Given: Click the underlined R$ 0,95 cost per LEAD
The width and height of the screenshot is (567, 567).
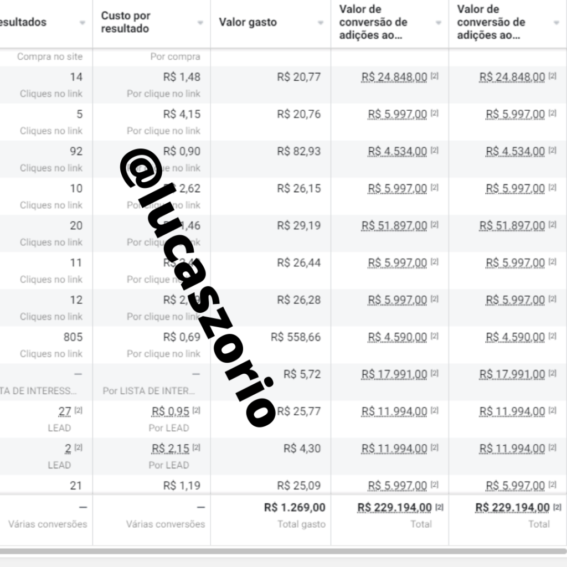Looking at the screenshot, I should (x=171, y=411).
